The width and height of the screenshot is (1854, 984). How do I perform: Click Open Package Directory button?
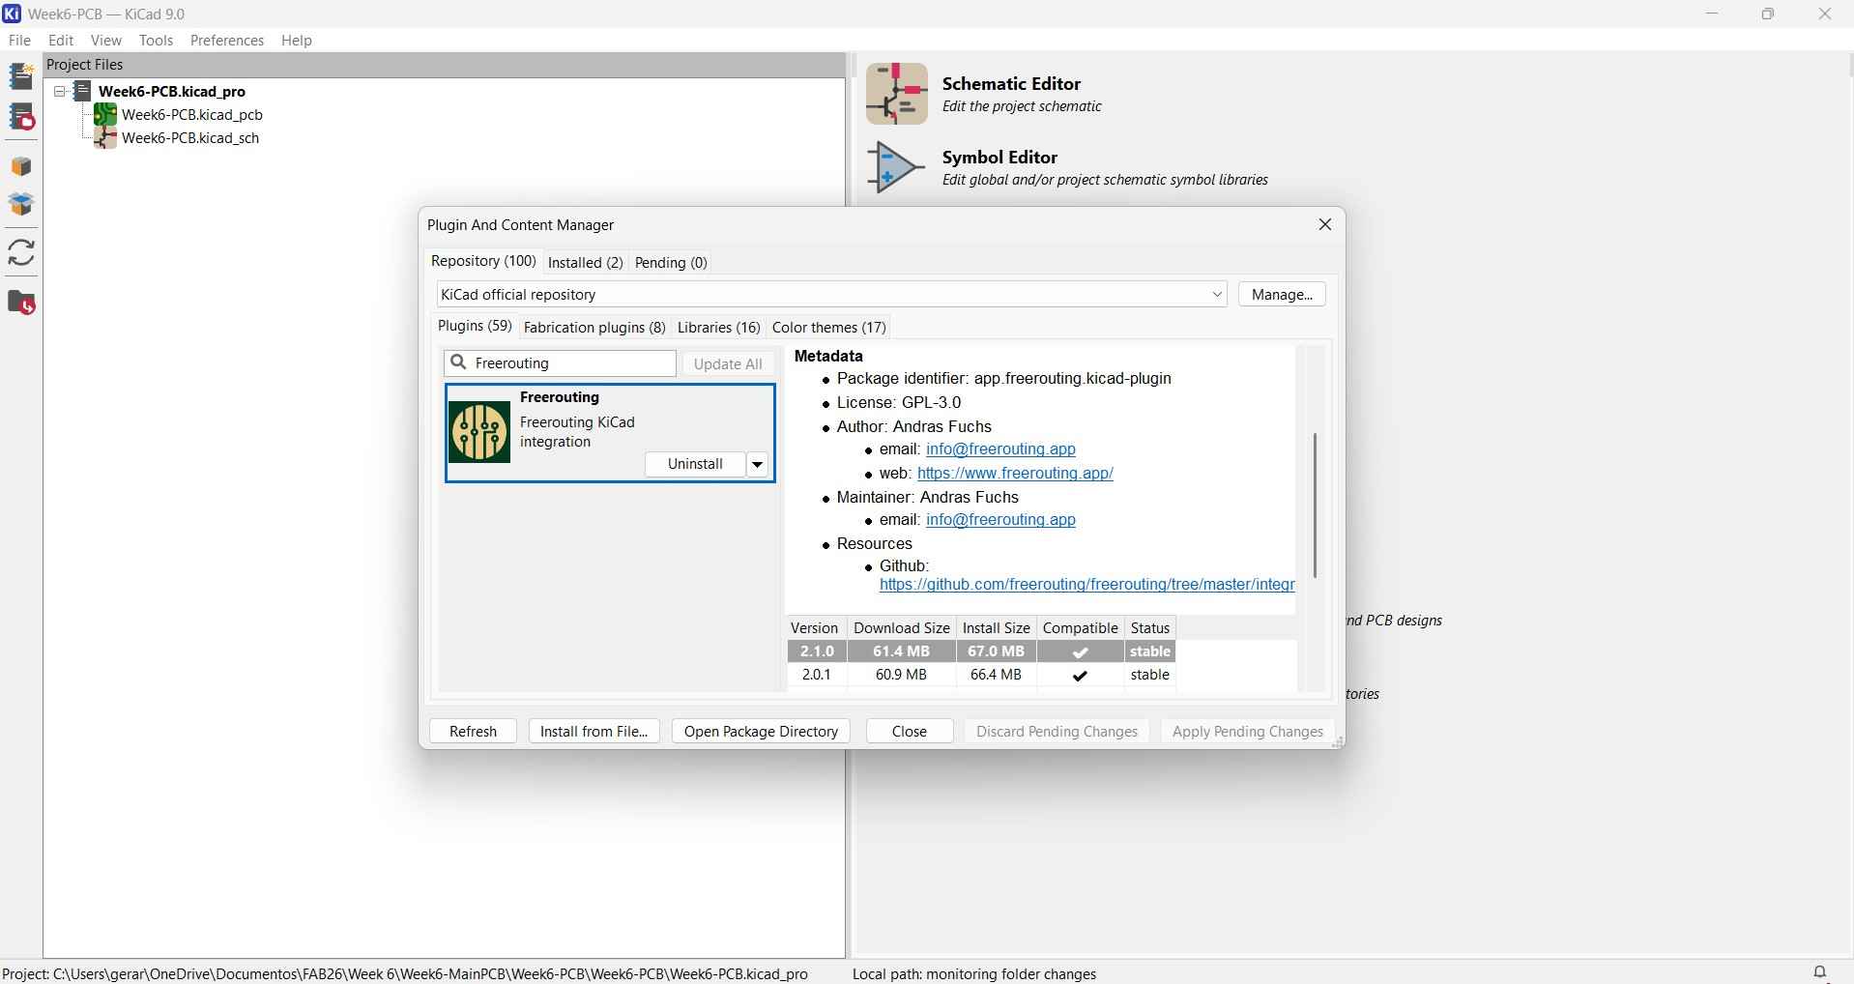(x=761, y=732)
